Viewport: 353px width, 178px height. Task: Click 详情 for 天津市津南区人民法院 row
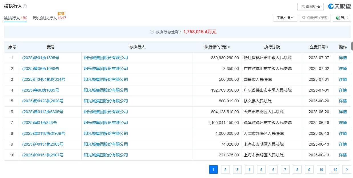pos(343,112)
